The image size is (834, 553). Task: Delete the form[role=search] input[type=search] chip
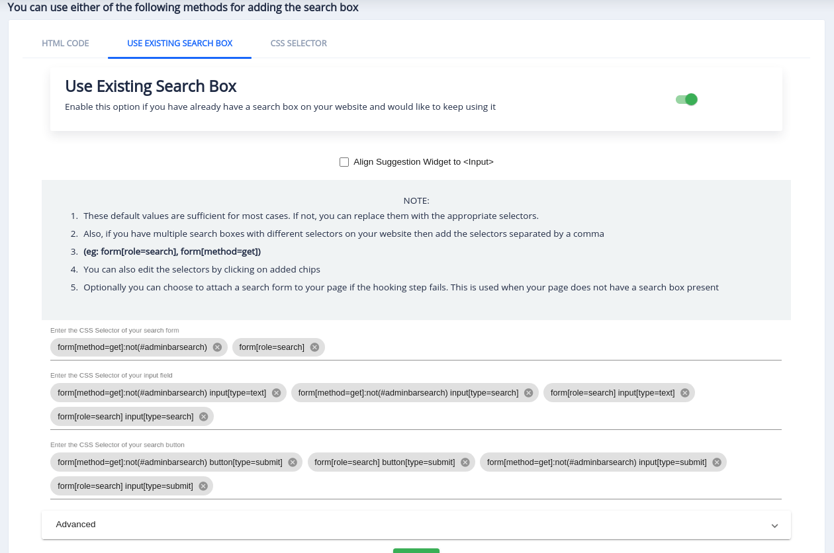point(203,416)
